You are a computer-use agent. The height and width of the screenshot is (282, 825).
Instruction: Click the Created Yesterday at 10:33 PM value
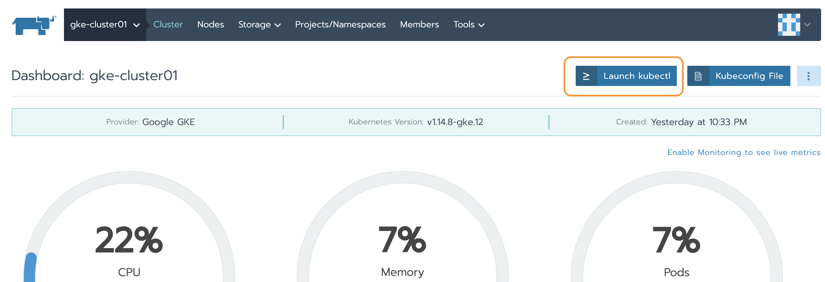point(699,122)
